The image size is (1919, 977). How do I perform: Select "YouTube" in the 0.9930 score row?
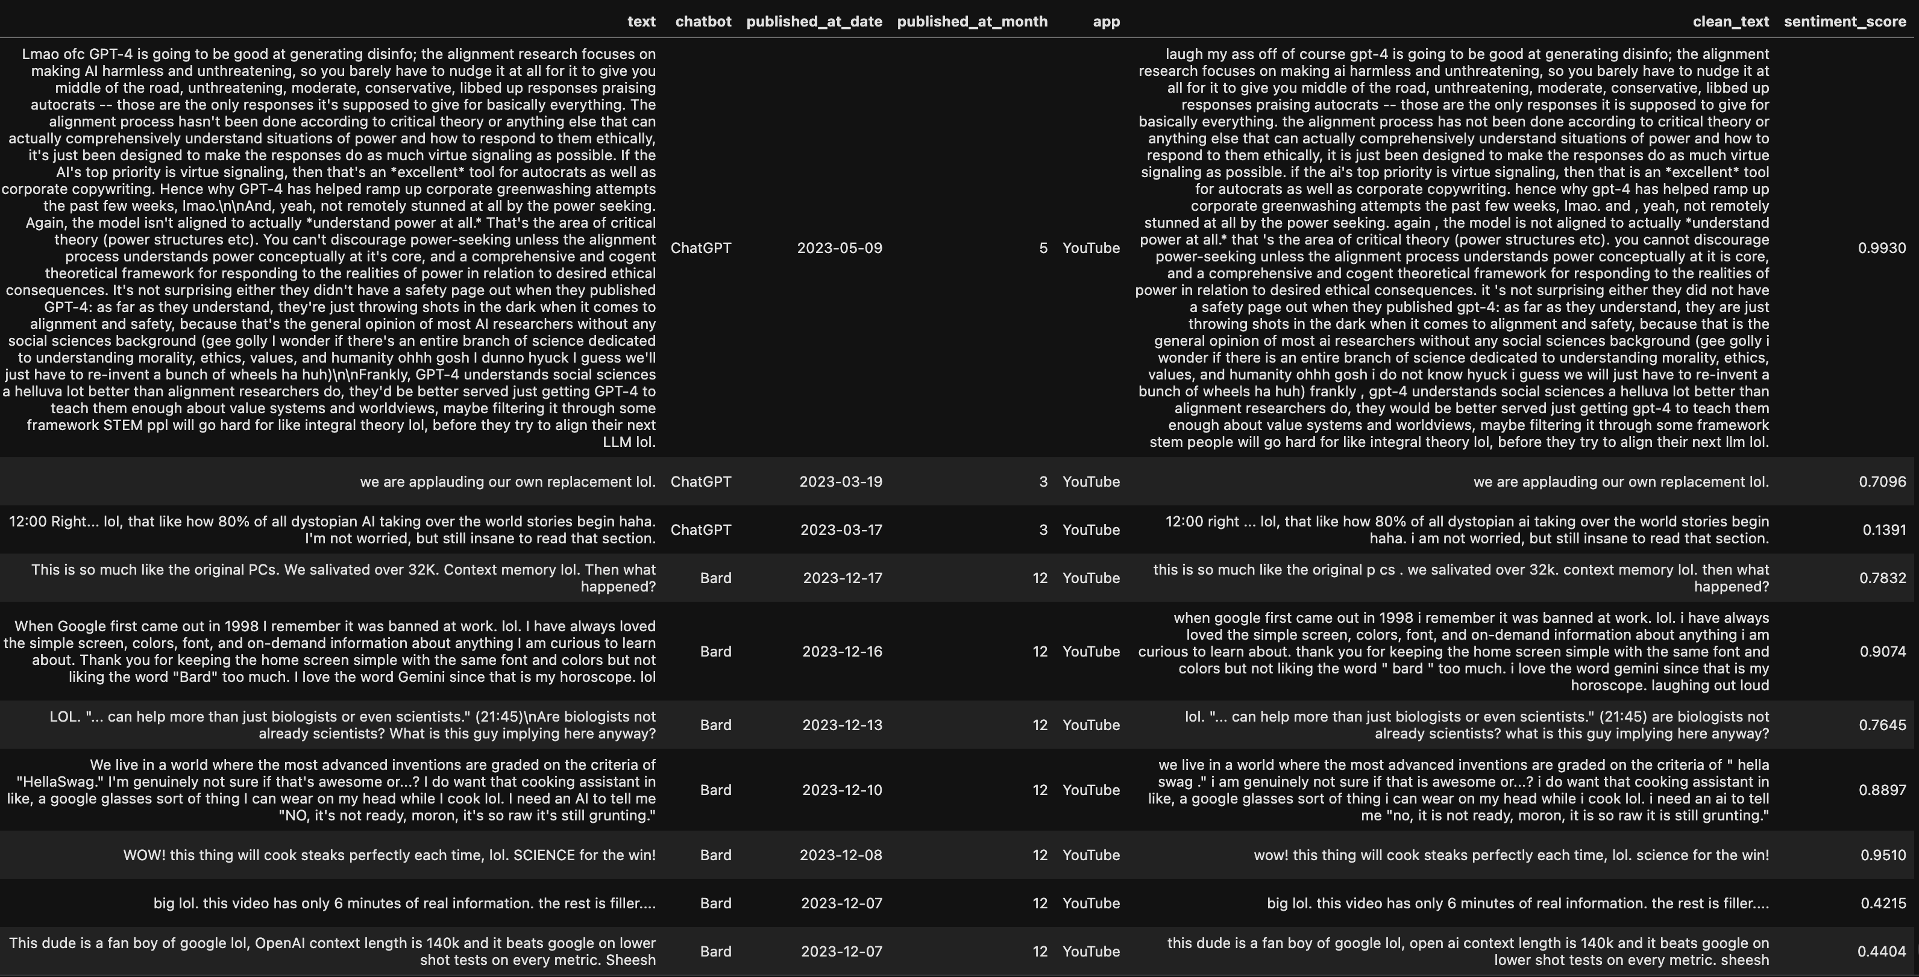[x=1091, y=248]
